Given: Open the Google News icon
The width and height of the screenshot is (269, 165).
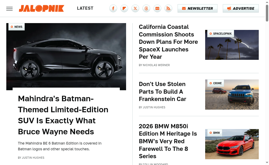Looking at the screenshot, I should click(157, 8).
